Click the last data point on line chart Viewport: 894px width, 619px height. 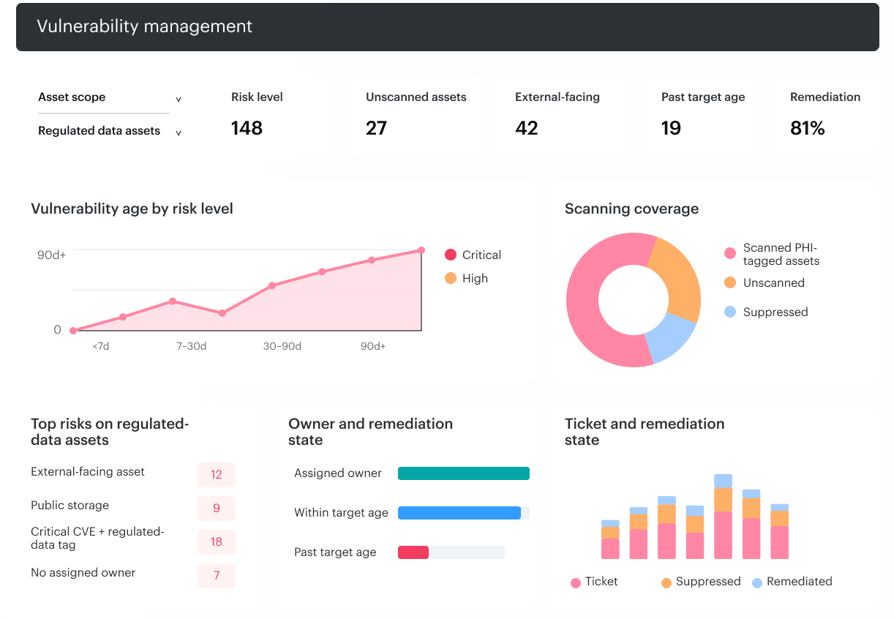tap(421, 250)
